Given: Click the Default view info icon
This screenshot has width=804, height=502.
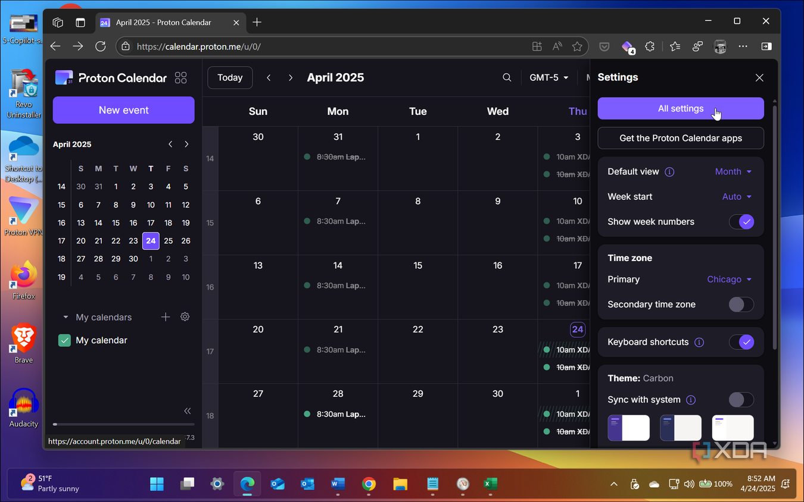Looking at the screenshot, I should tap(669, 172).
